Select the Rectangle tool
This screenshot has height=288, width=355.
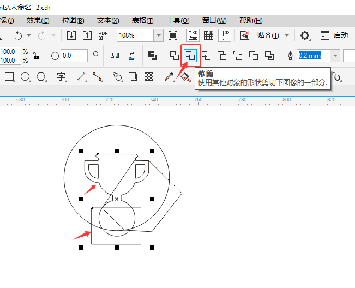point(9,76)
